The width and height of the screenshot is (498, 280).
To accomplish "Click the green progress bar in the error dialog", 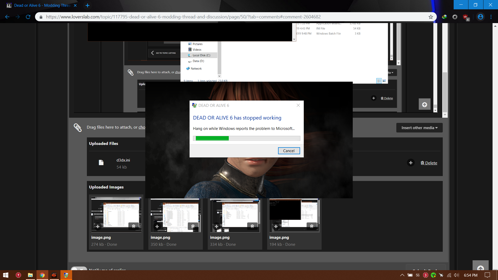I will click(246, 138).
